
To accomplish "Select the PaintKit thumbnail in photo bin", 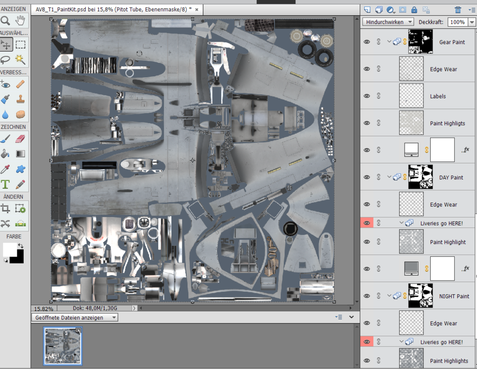I will pos(63,345).
